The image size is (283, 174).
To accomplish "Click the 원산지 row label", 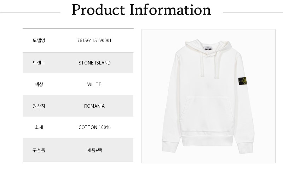I will pos(39,106).
